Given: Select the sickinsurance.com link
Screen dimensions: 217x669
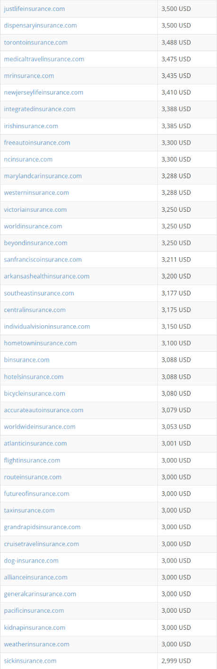Looking at the screenshot, I should pos(30,661).
